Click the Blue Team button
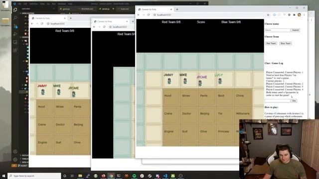The image size is (319, 179). coord(286,43)
